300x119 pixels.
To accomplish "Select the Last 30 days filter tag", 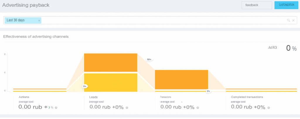I will pos(16,20).
